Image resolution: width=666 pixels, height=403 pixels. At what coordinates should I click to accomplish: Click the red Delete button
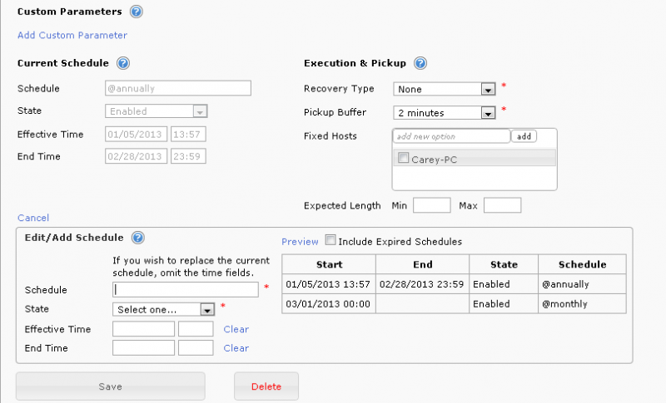[266, 386]
